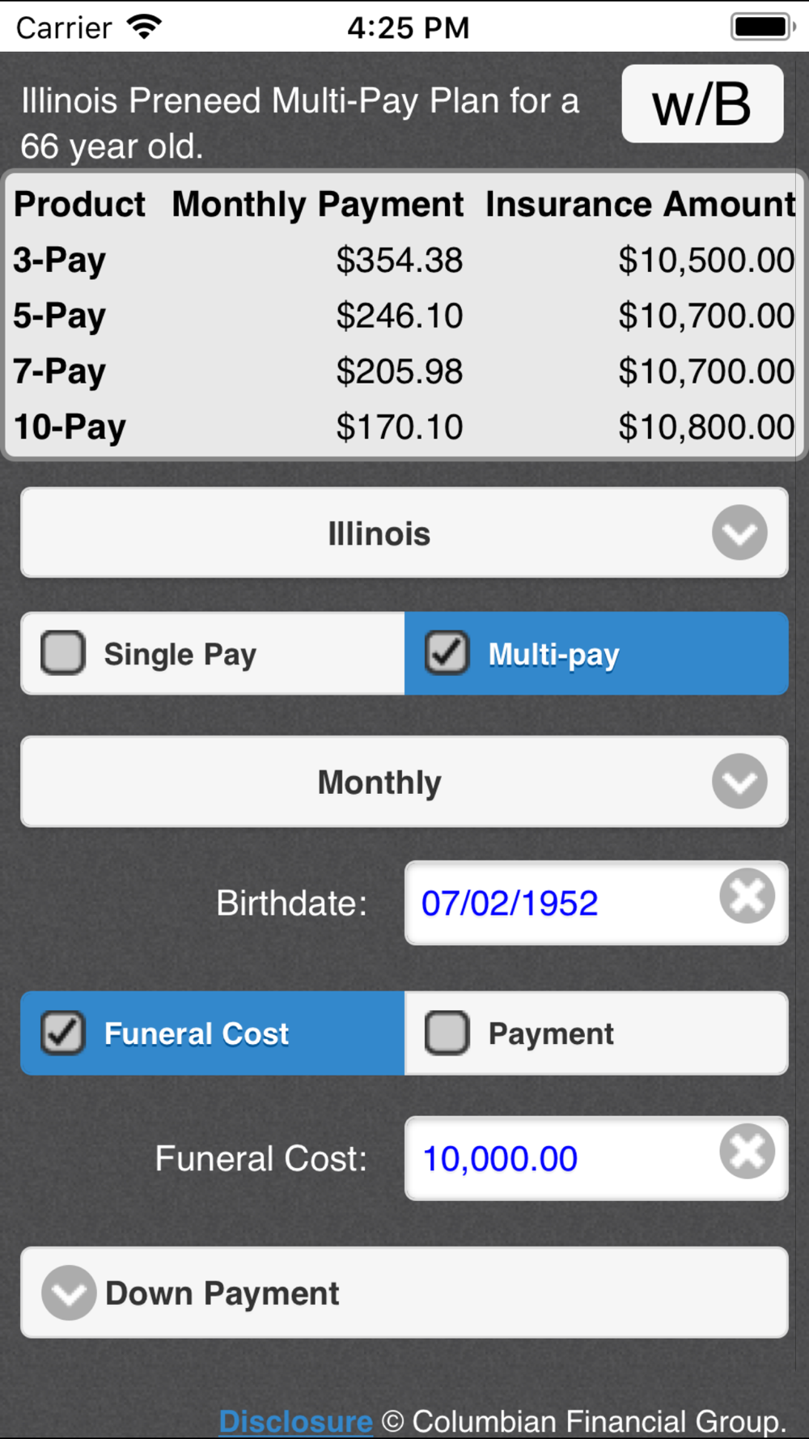Screen dimensions: 809x1439
Task: Check the Single Pay checkbox
Action: point(63,652)
